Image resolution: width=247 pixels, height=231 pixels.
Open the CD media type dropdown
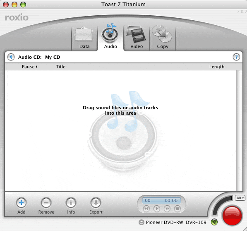tap(240, 198)
